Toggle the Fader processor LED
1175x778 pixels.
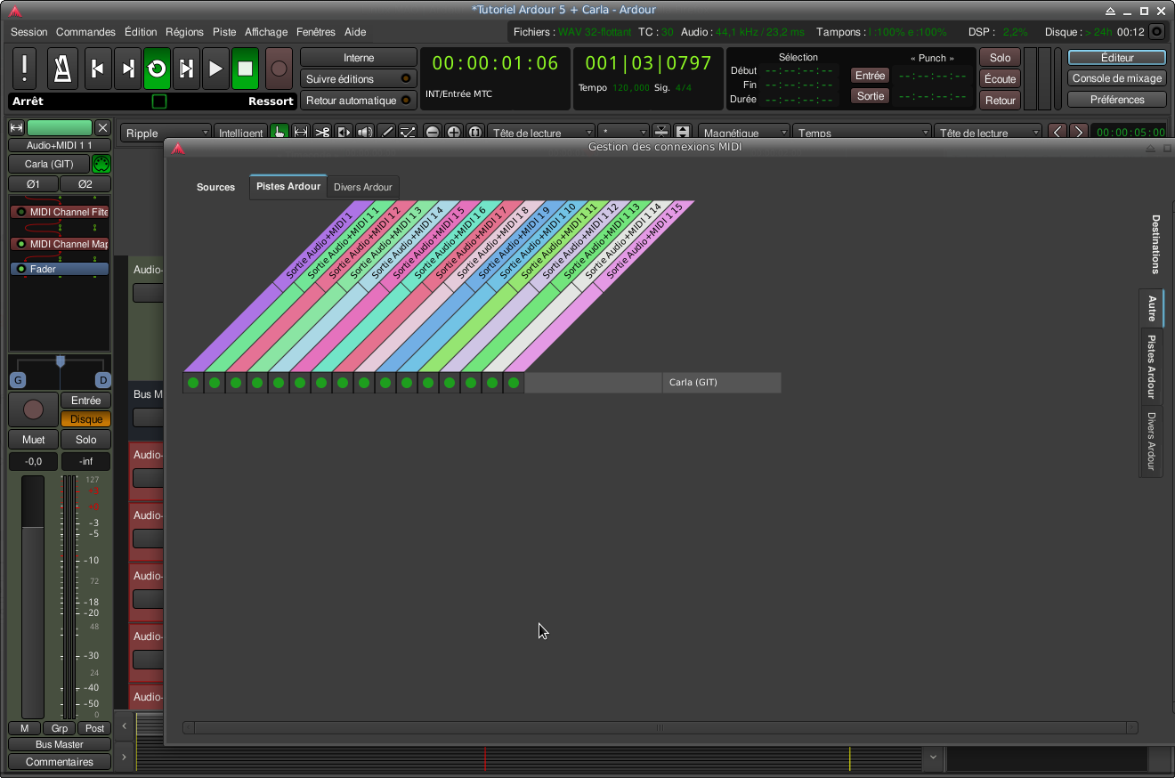click(20, 269)
